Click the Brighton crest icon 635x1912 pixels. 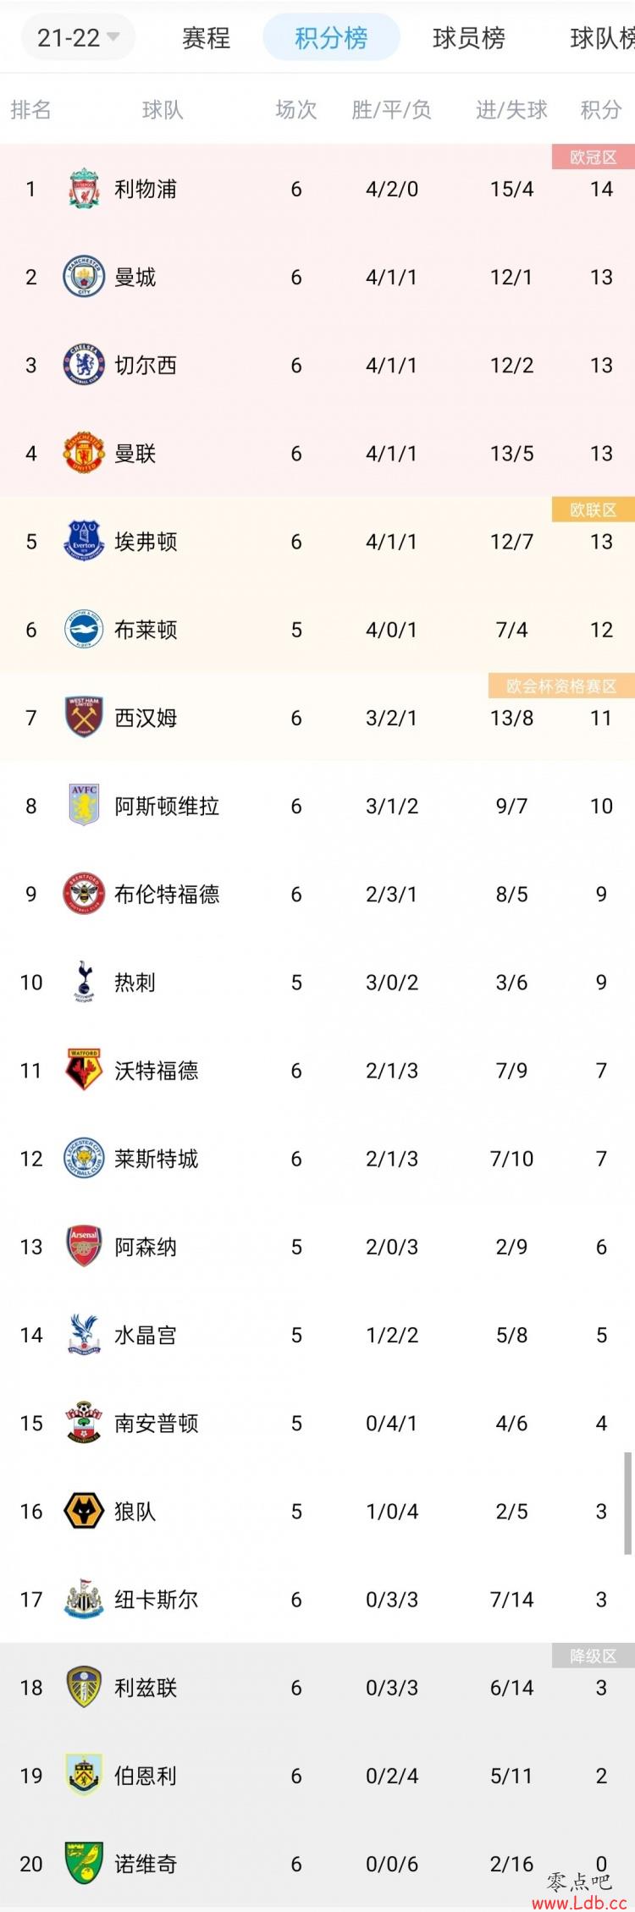pyautogui.click(x=84, y=630)
